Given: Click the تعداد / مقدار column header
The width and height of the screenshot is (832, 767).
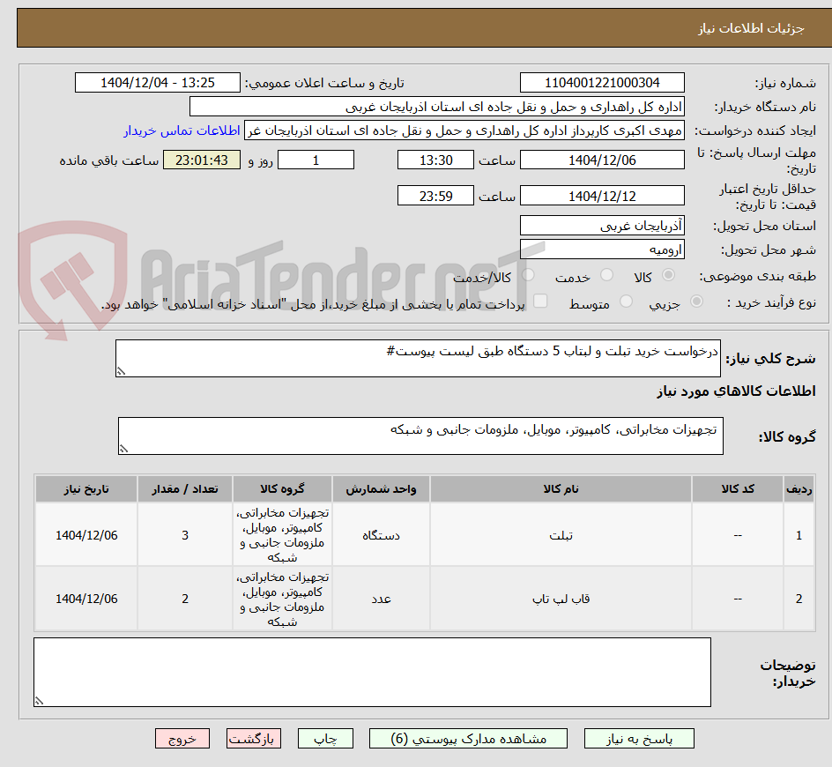Looking at the screenshot, I should pyautogui.click(x=185, y=489).
